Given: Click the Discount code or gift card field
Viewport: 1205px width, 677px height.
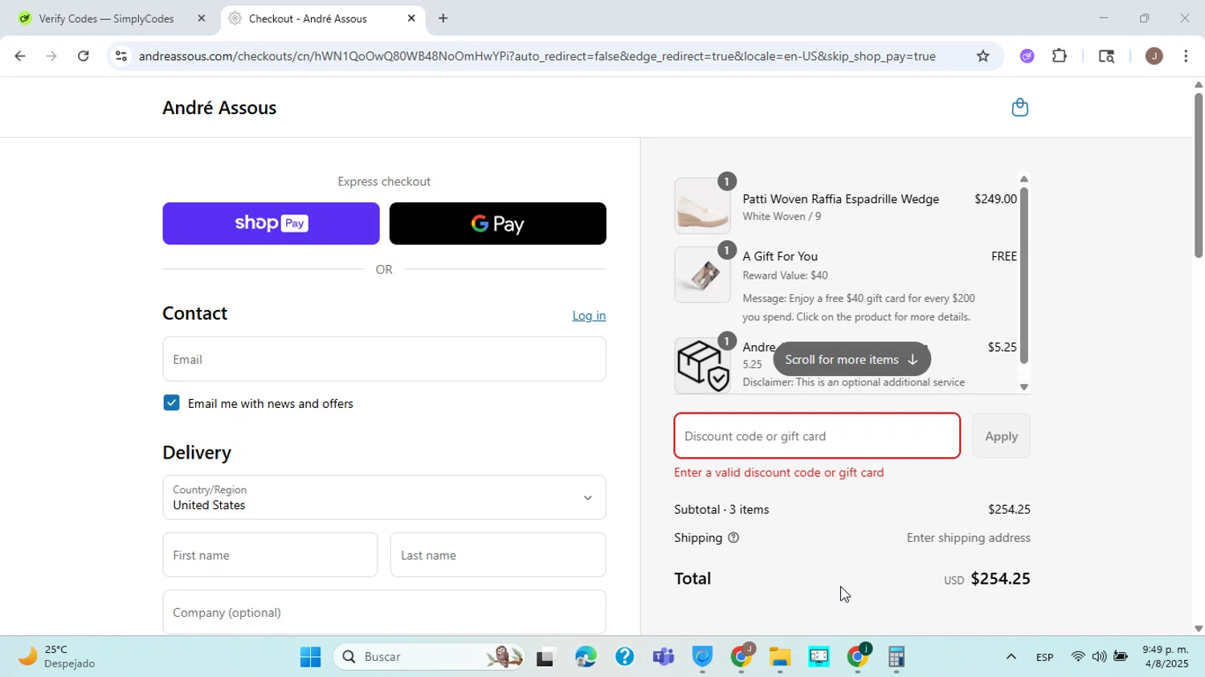Looking at the screenshot, I should [x=817, y=436].
